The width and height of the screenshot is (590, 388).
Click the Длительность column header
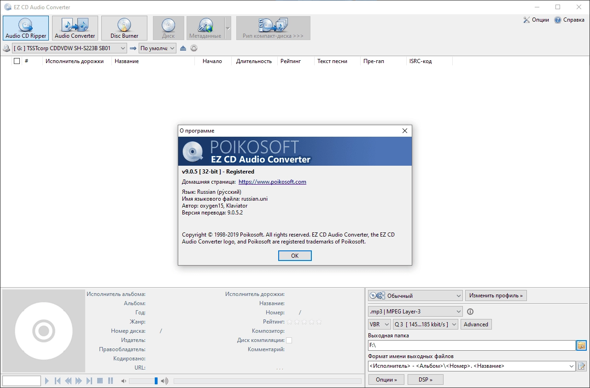pos(254,61)
